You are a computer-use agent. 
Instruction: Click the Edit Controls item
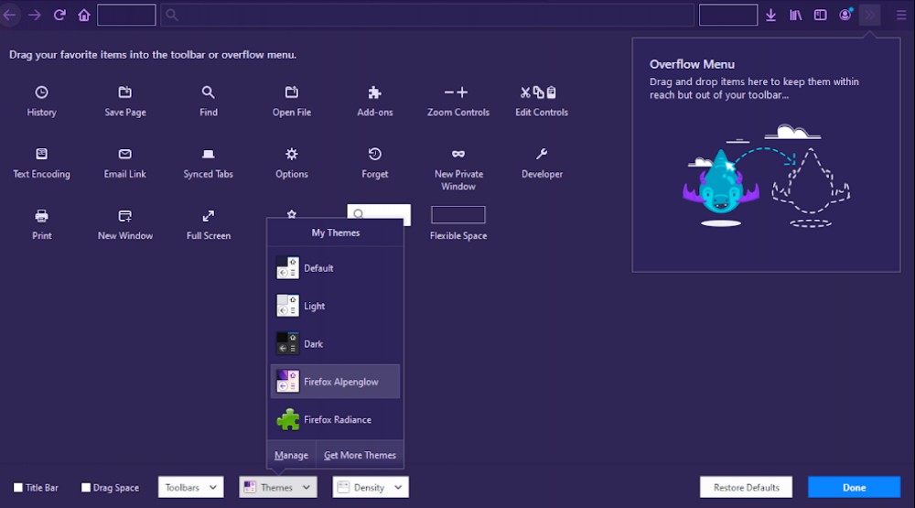542,101
